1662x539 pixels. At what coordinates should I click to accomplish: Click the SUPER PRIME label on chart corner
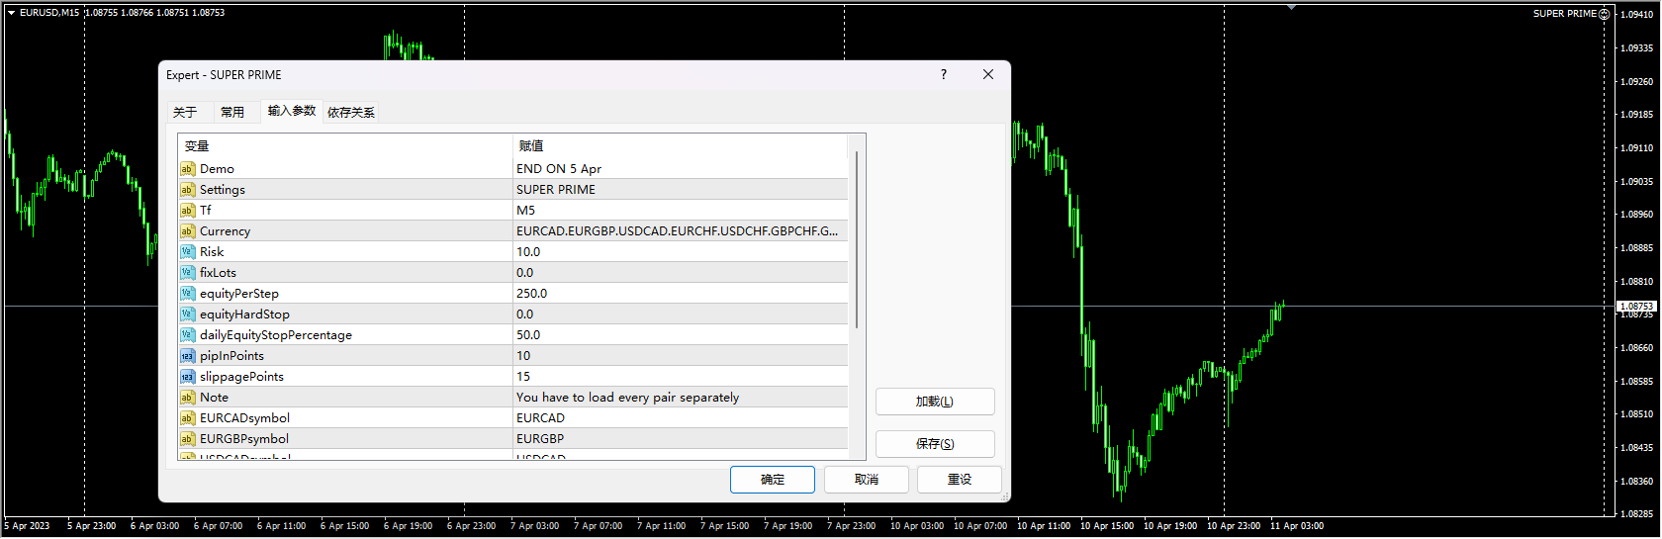pyautogui.click(x=1565, y=14)
